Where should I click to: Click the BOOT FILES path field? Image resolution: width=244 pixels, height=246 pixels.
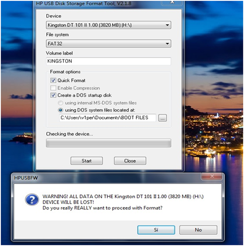107,118
